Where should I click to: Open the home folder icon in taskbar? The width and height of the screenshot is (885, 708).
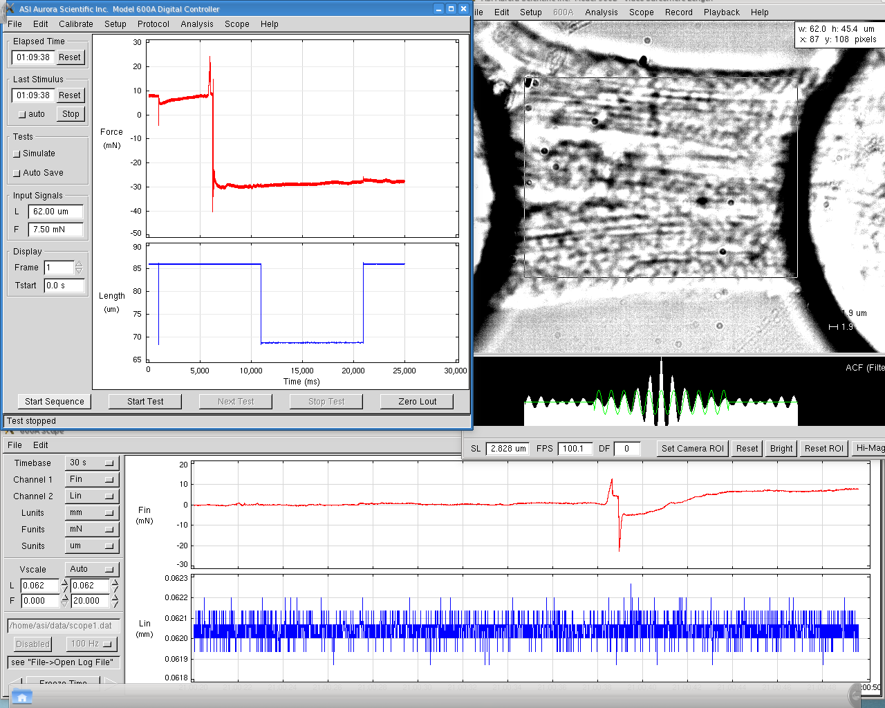tap(21, 698)
